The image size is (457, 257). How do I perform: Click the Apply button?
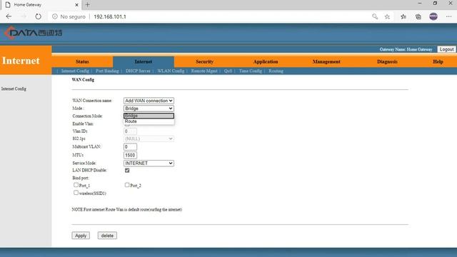[x=81, y=236]
